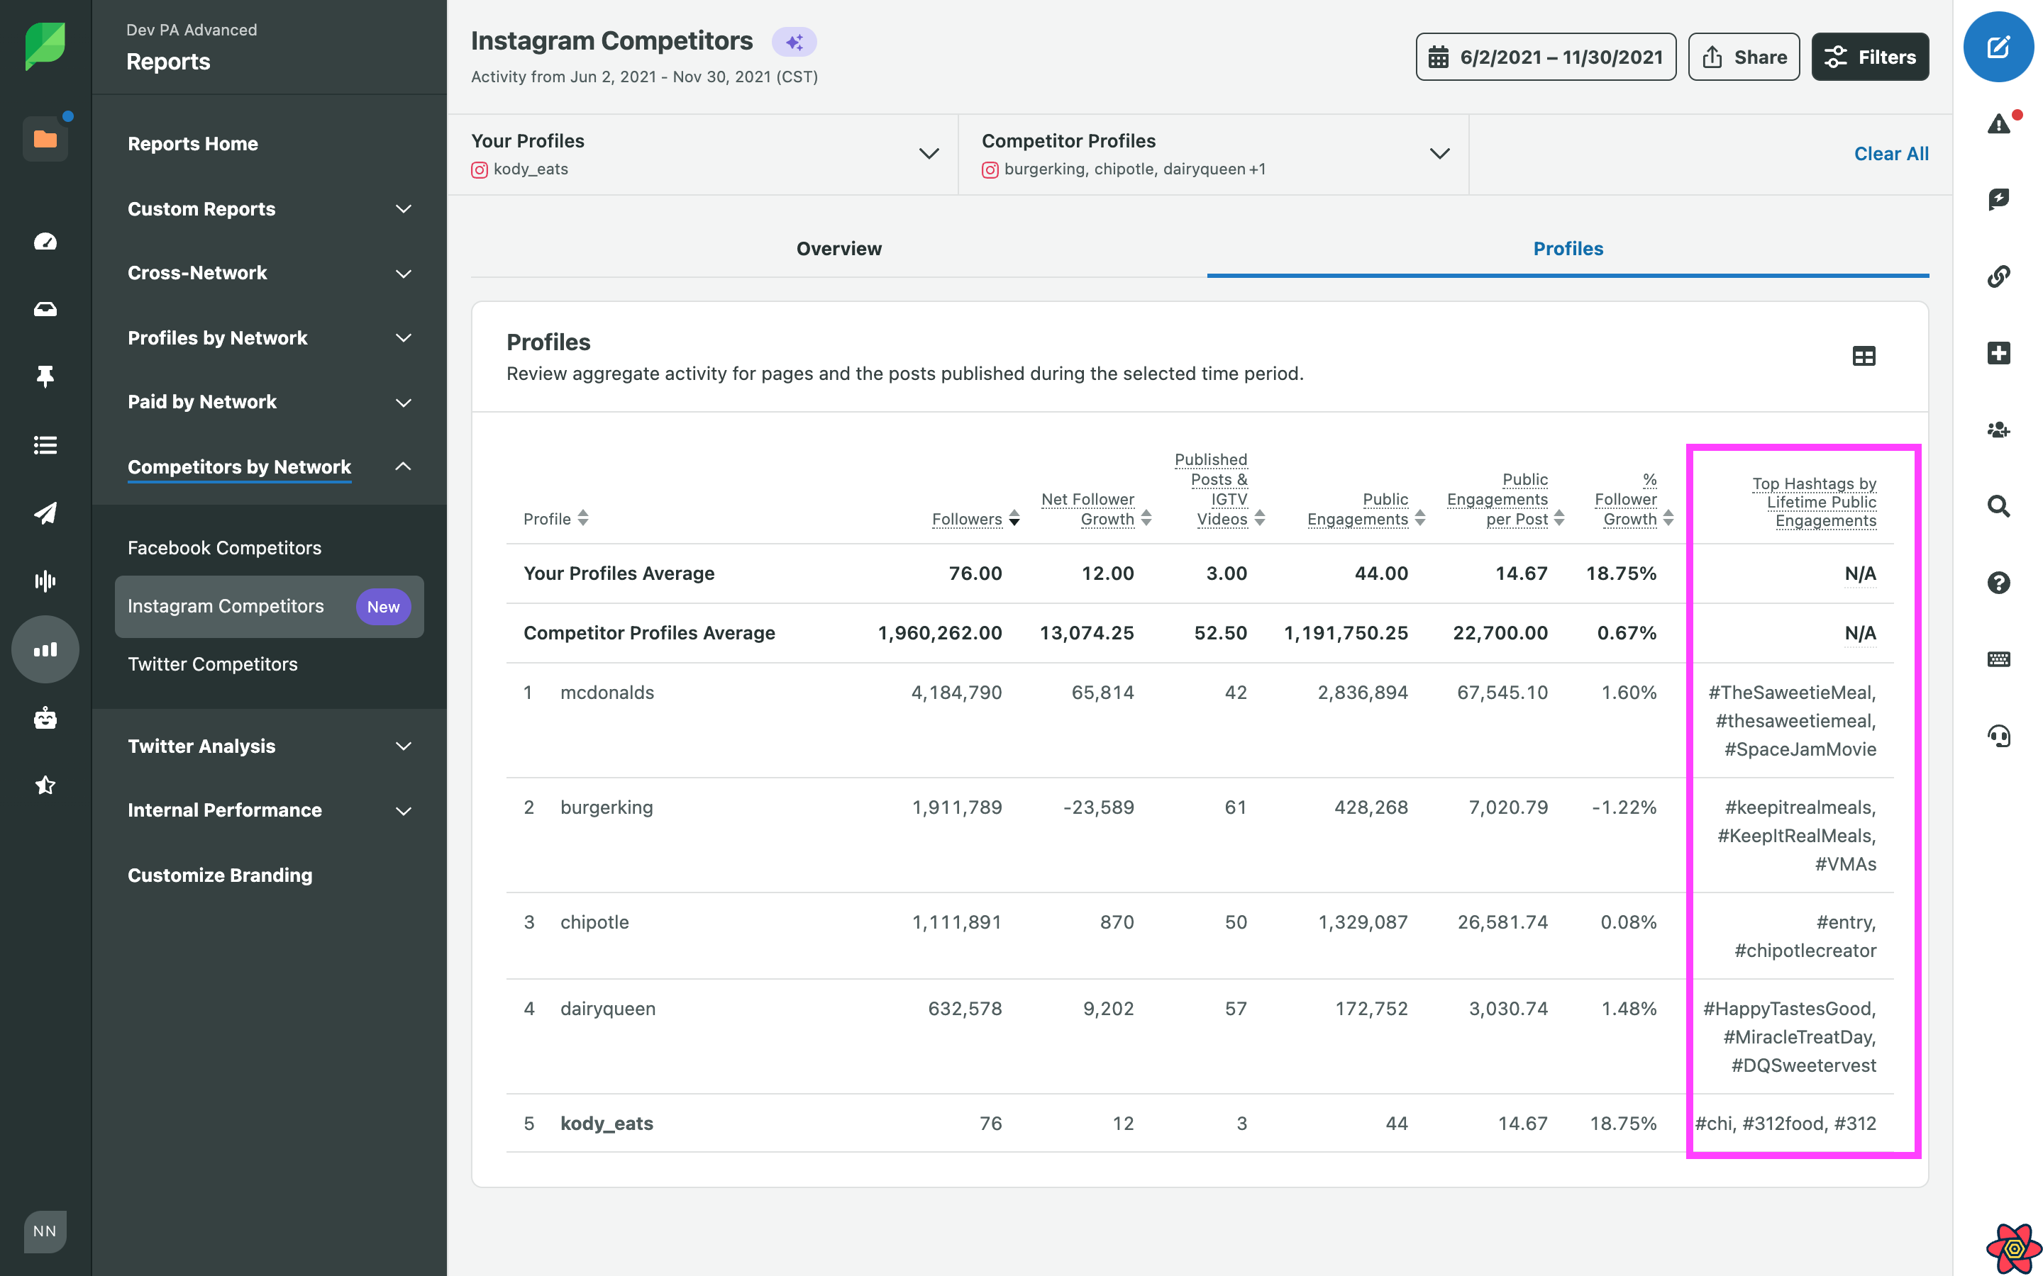Click the sparkle badge beside Instagram Competitors
The height and width of the screenshot is (1276, 2043).
(794, 41)
